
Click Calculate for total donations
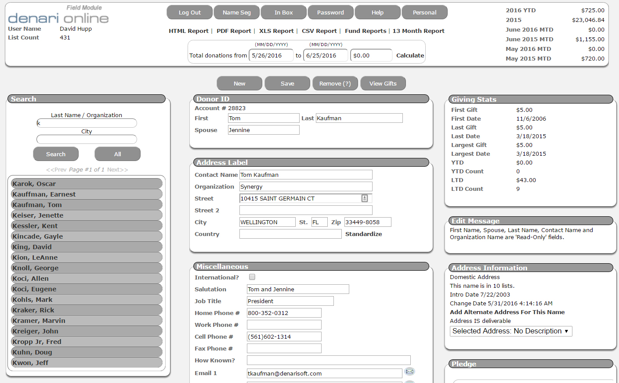point(410,55)
